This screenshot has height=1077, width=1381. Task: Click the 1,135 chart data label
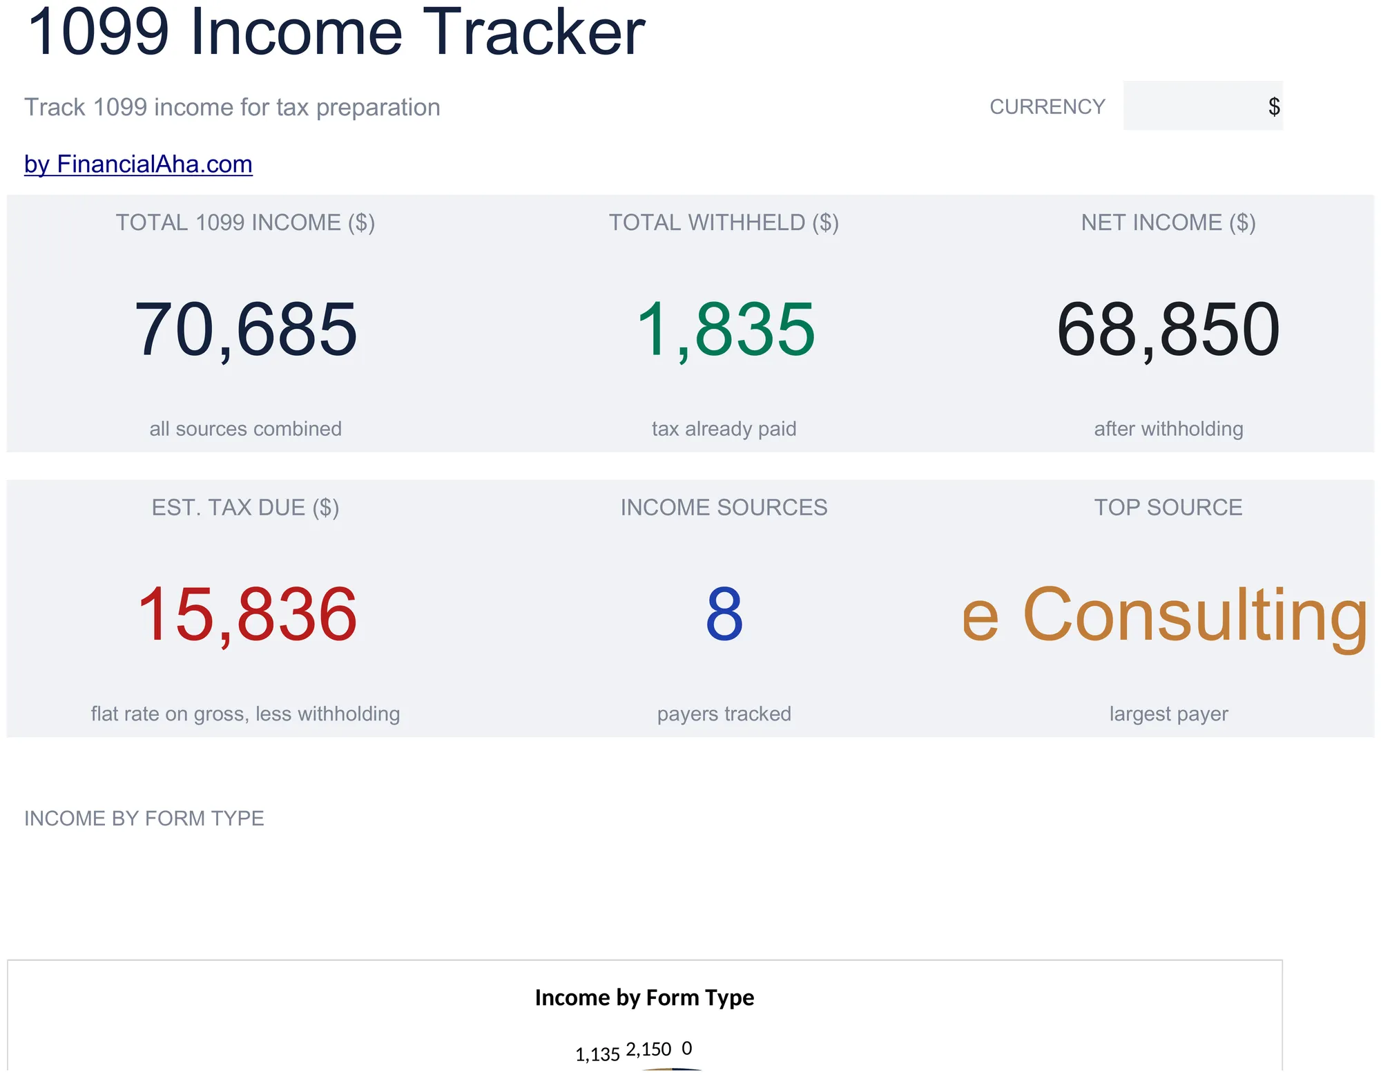coord(597,1054)
